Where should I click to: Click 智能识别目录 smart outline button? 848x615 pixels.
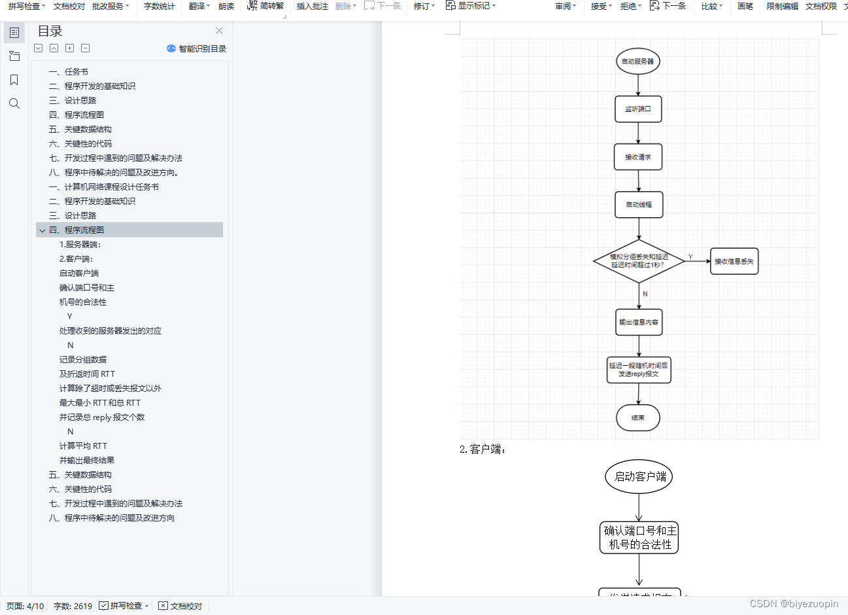pyautogui.click(x=197, y=48)
